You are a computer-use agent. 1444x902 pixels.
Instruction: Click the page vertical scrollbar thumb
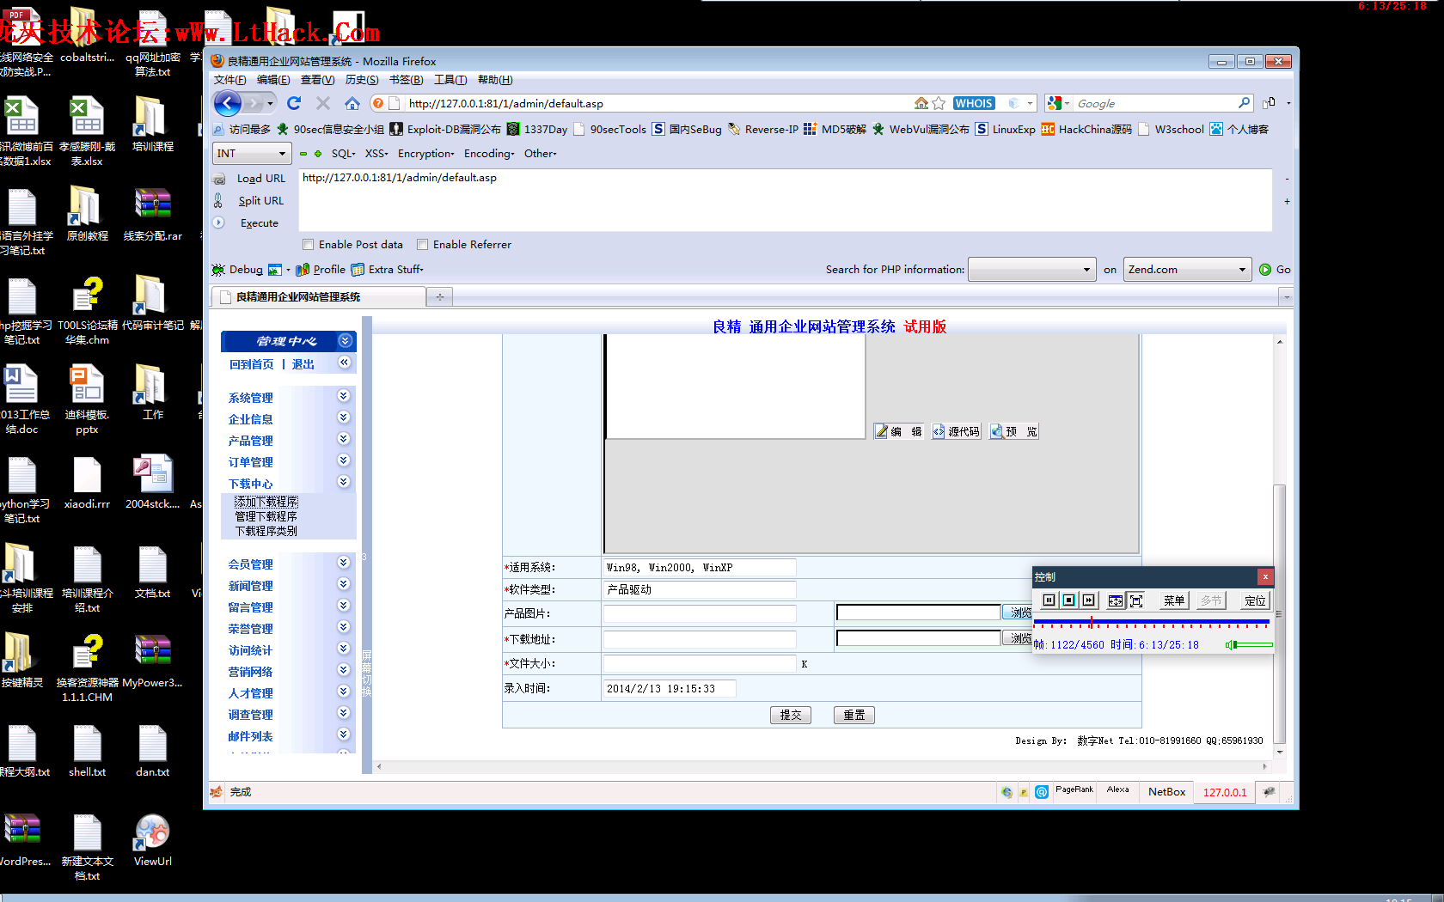tap(1280, 613)
